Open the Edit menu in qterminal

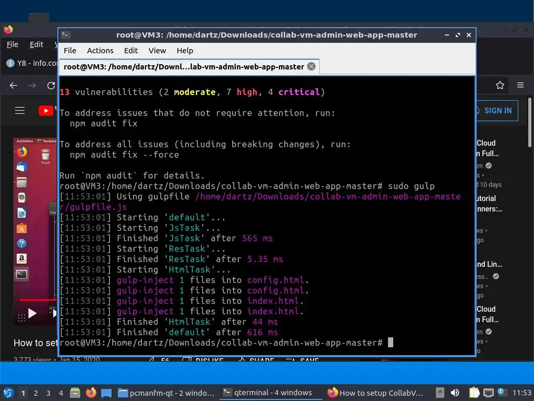(x=131, y=51)
